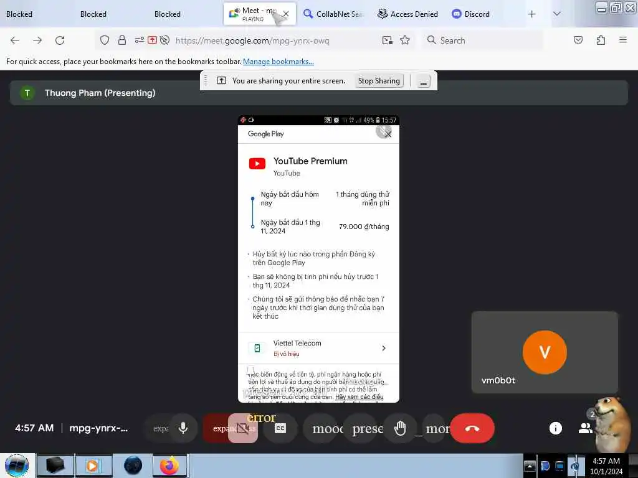The image size is (638, 478).
Task: Select the Viettel Telecom payment row
Action: click(318, 348)
